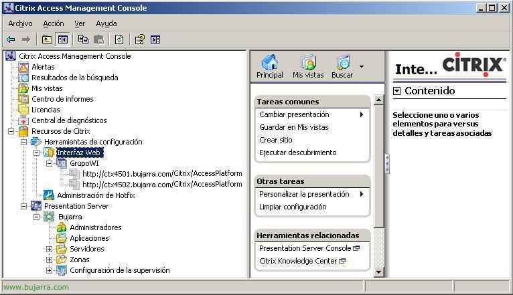This screenshot has height=295, width=513.
Task: Click the Buscar search icon
Action: tap(342, 62)
